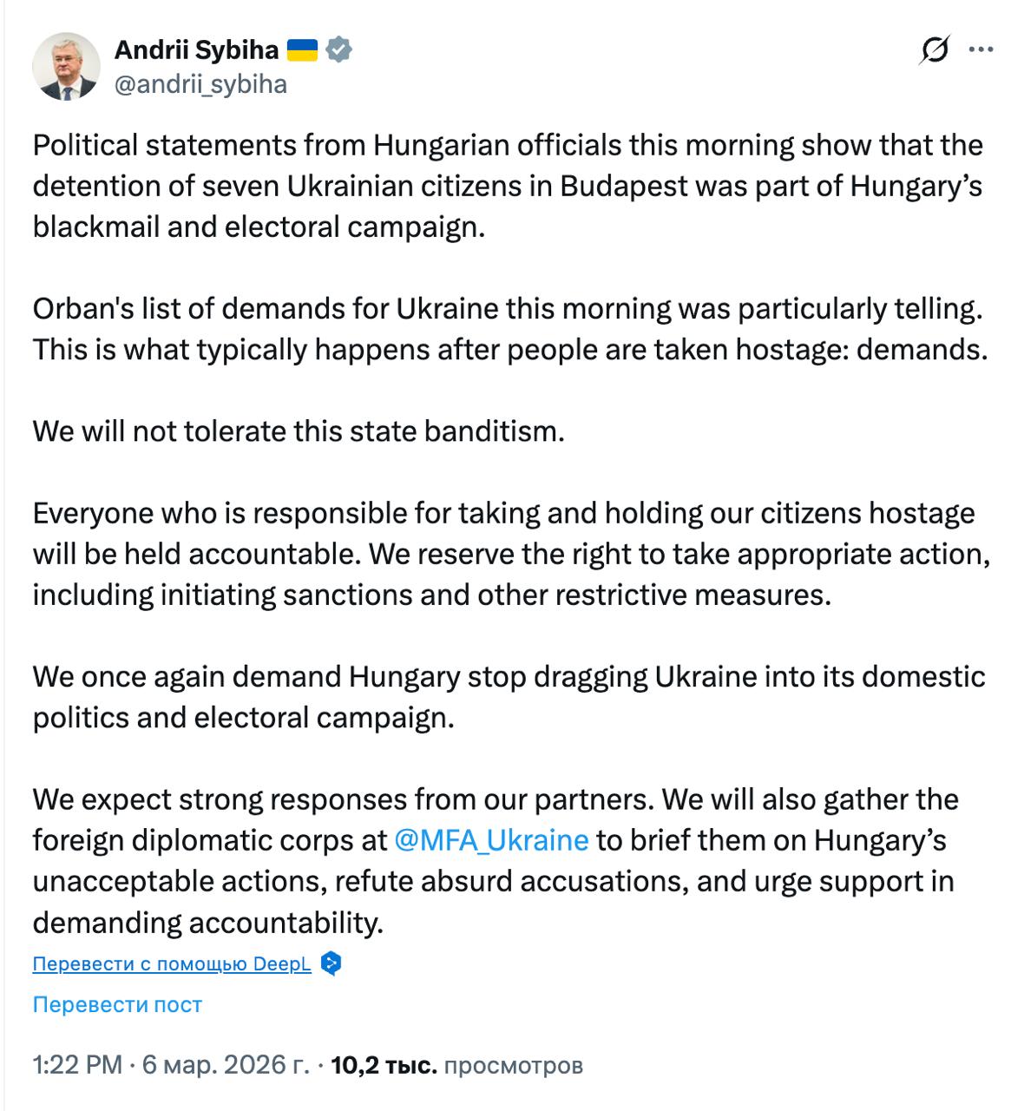Image resolution: width=1024 pixels, height=1111 pixels.
Task: Click the paragraph starting "We once again demand"
Action: [509, 696]
